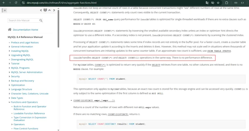The width and height of the screenshot is (249, 131).
Task: Go up one level in manual
Action: pos(49,10)
